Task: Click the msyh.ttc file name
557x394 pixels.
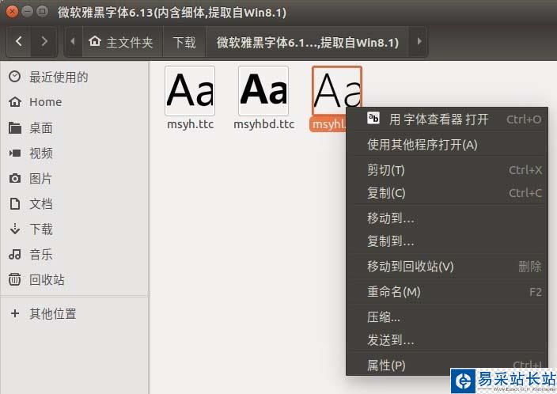Action: point(191,124)
